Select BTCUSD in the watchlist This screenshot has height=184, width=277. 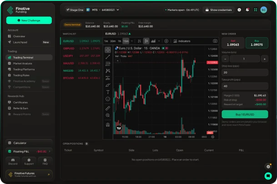tap(81, 78)
